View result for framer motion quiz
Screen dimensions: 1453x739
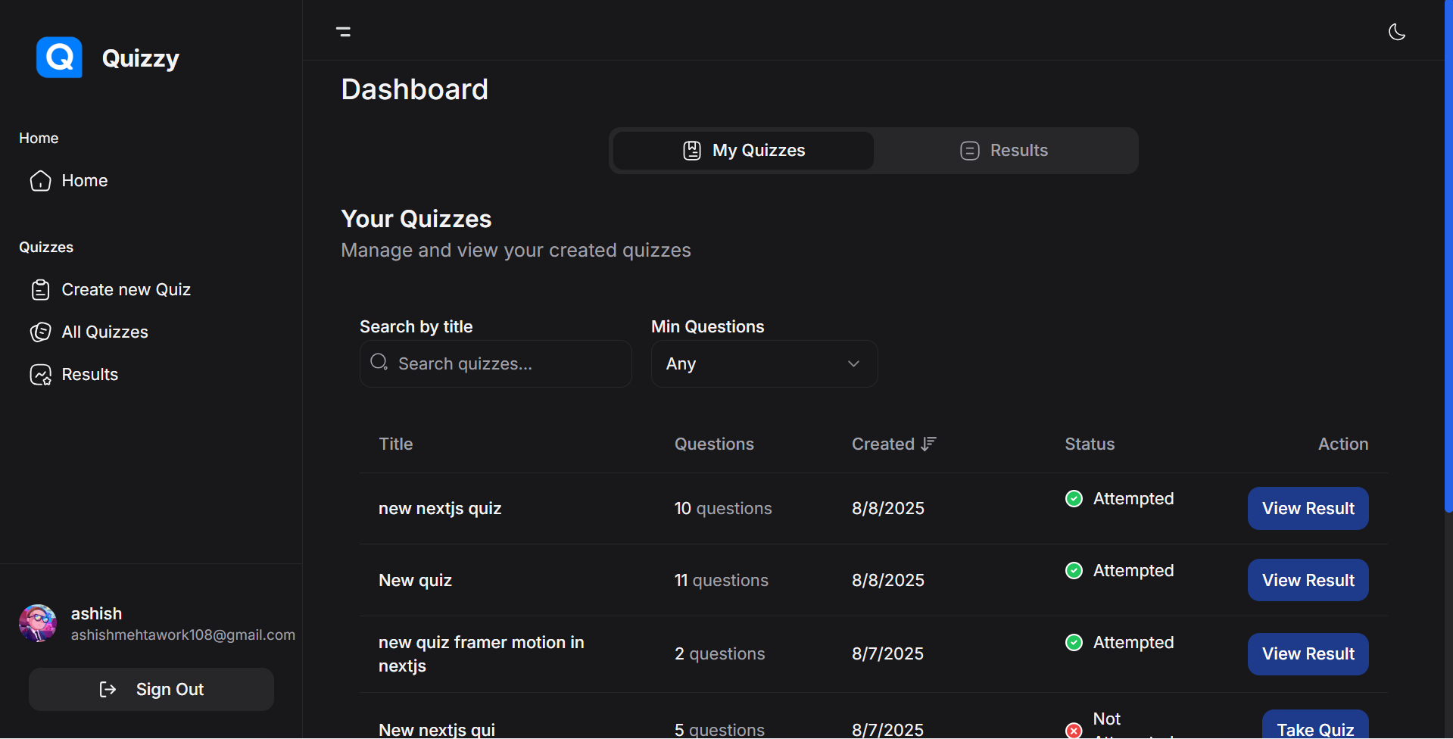click(x=1307, y=654)
